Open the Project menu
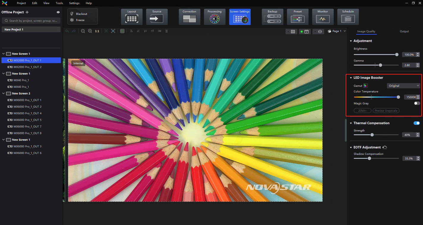This screenshot has width=423, height=225. click(x=21, y=3)
